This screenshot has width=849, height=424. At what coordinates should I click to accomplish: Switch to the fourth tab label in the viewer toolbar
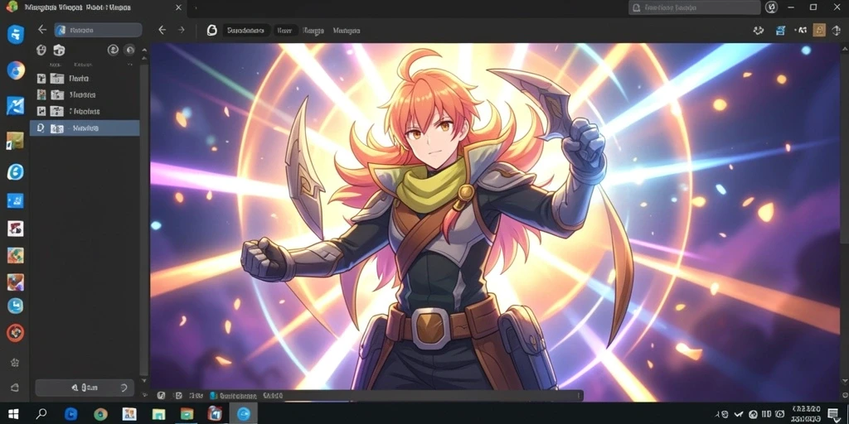point(347,31)
